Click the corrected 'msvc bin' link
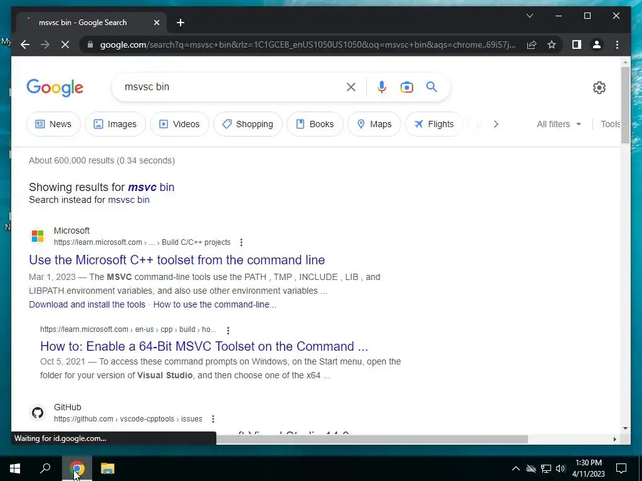Screen dimensions: 642x481 coord(151,187)
